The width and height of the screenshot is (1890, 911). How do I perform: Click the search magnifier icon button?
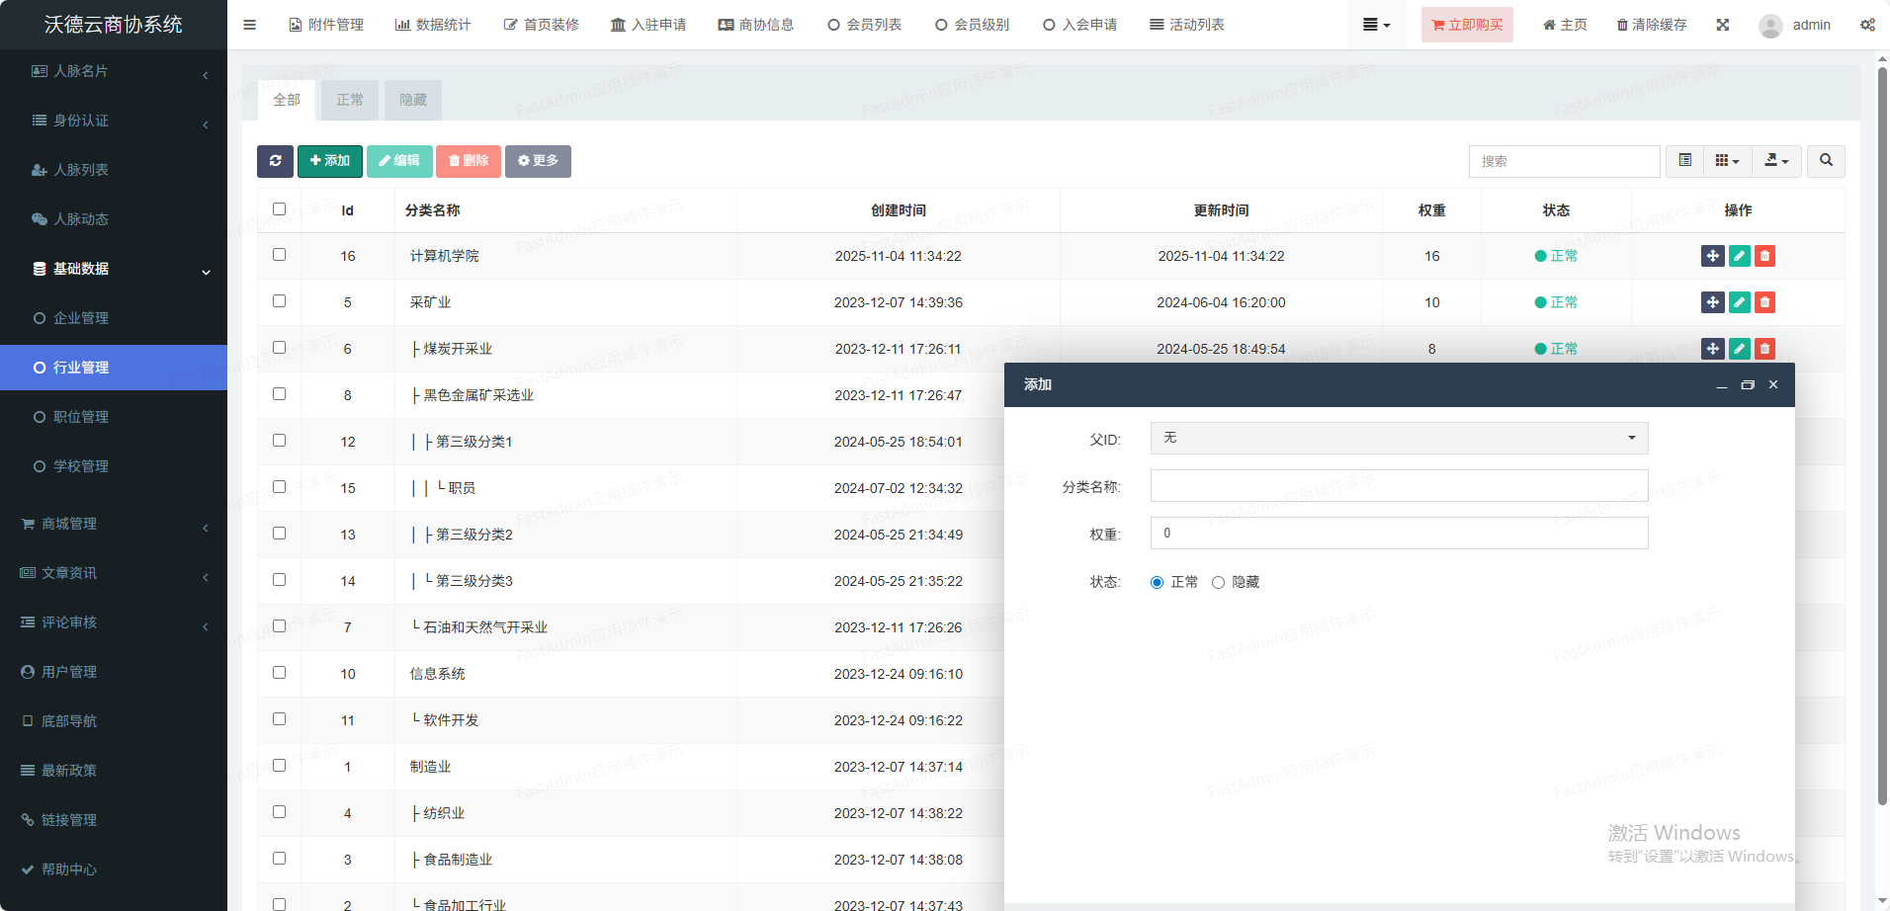[x=1826, y=161]
